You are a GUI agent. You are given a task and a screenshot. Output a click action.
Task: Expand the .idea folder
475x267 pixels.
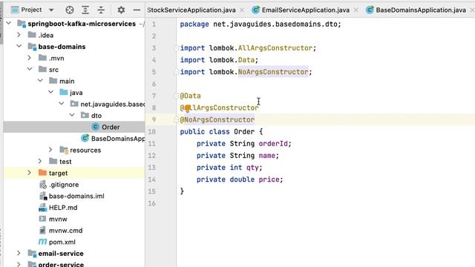click(19, 35)
